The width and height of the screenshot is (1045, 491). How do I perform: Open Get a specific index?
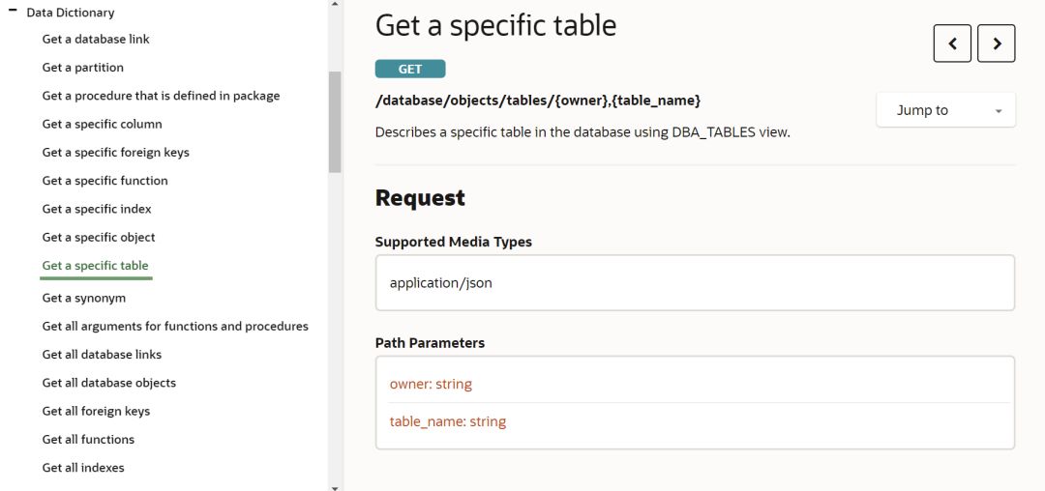[x=97, y=209]
